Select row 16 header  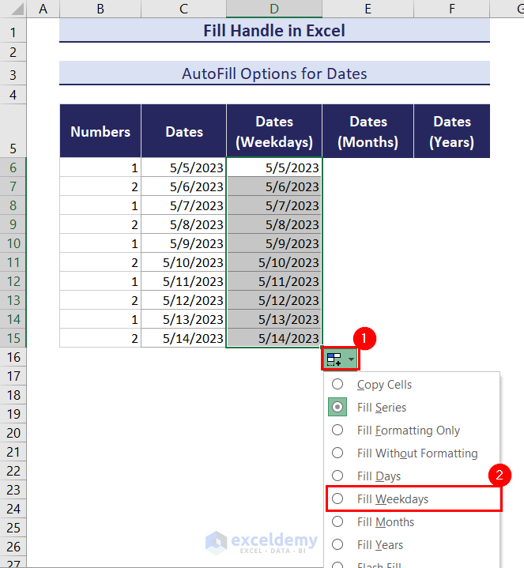(x=13, y=357)
